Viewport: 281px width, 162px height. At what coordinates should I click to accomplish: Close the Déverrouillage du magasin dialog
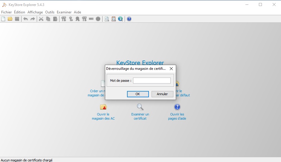point(171,69)
